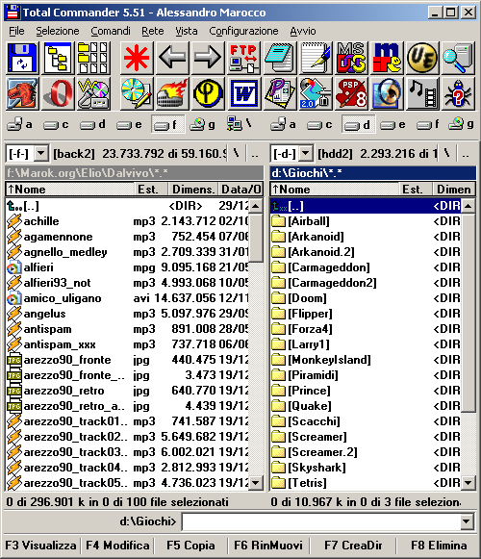The width and height of the screenshot is (481, 559).
Task: Switch left panel to drive c
Action: pos(56,124)
